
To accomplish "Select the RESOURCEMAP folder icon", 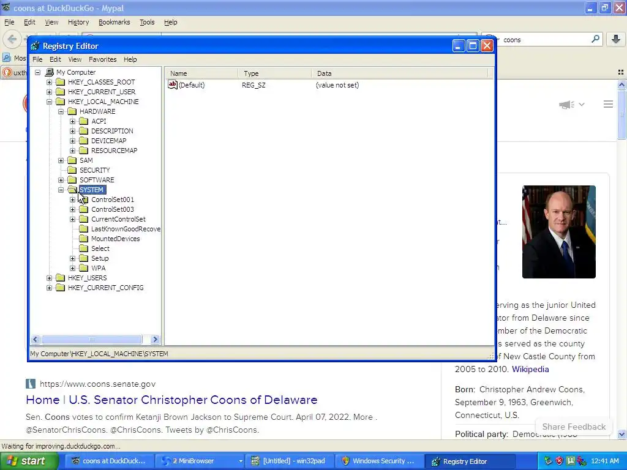I will (x=83, y=151).
